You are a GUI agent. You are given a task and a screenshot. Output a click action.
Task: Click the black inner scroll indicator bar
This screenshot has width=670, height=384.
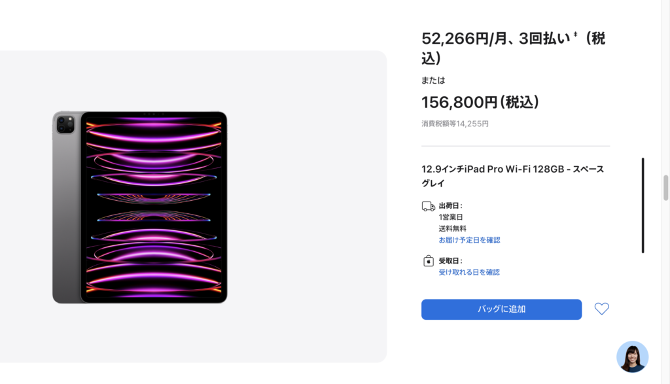tap(643, 205)
